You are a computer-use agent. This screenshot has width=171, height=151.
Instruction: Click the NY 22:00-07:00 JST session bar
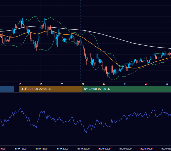(127, 89)
